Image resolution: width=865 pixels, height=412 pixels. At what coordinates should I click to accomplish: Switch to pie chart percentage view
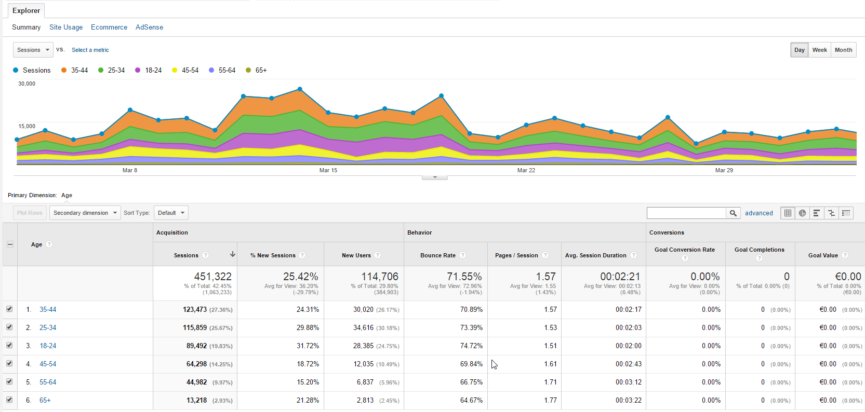tap(803, 213)
